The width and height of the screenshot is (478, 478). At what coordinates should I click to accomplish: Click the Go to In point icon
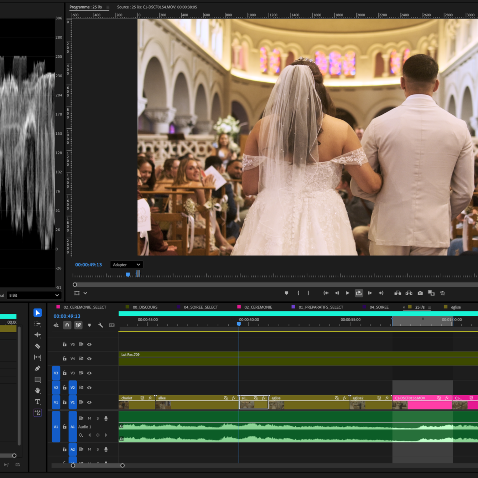click(x=326, y=293)
